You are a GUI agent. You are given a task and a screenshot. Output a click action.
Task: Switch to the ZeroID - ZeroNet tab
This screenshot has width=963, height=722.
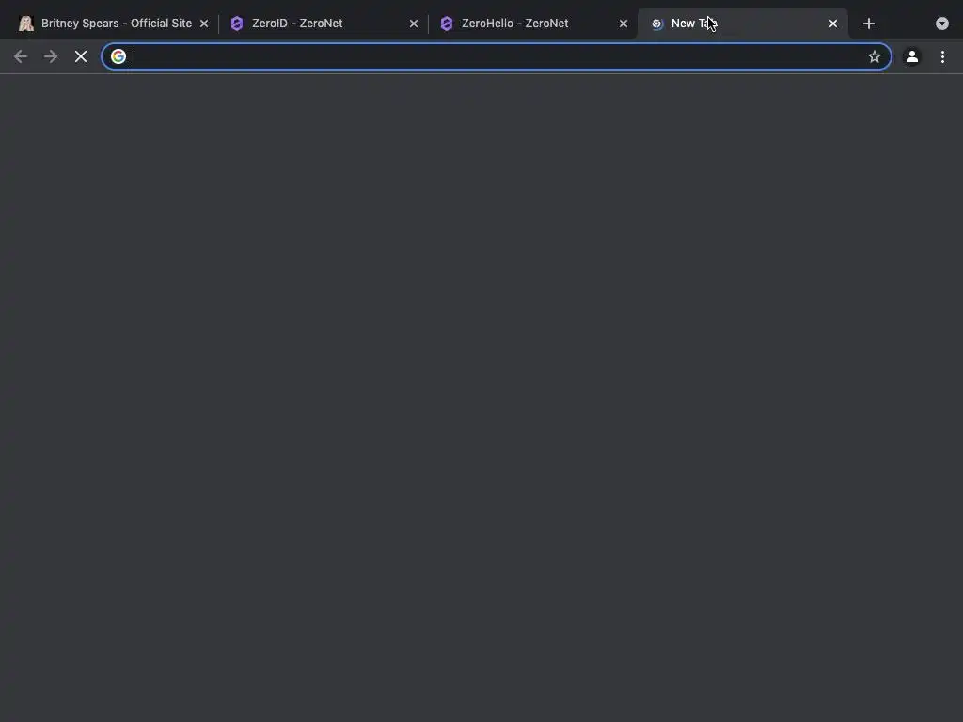tap(323, 24)
